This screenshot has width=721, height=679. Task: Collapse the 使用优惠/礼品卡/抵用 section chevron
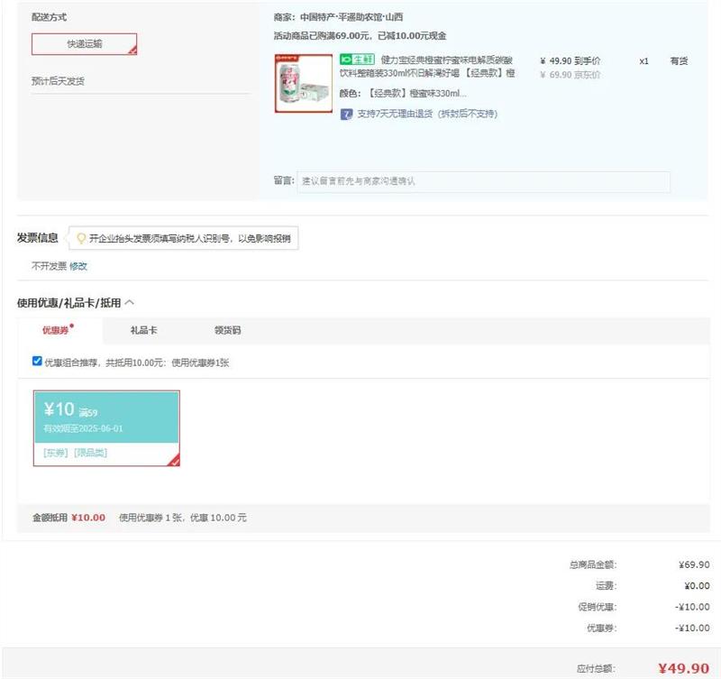(130, 302)
